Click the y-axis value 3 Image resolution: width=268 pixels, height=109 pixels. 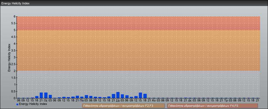15,57
